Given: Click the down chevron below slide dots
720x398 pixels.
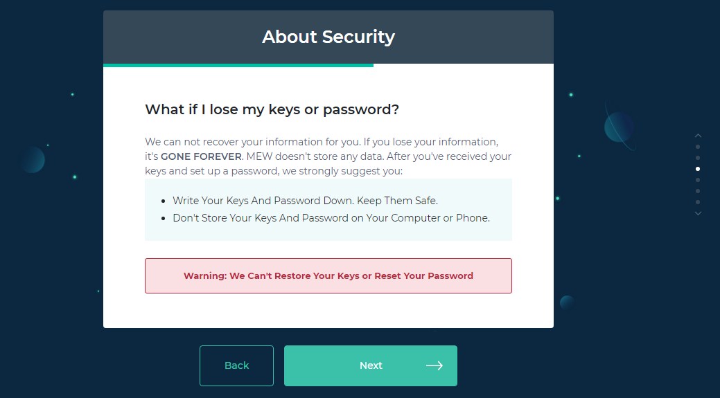Looking at the screenshot, I should (698, 213).
